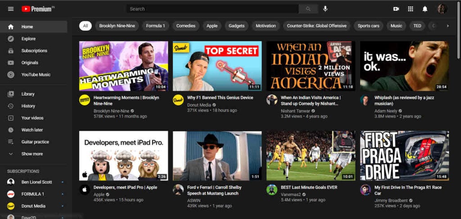The height and width of the screenshot is (219, 461).
Task: Open the YouTube apps grid icon
Action: pos(411,9)
